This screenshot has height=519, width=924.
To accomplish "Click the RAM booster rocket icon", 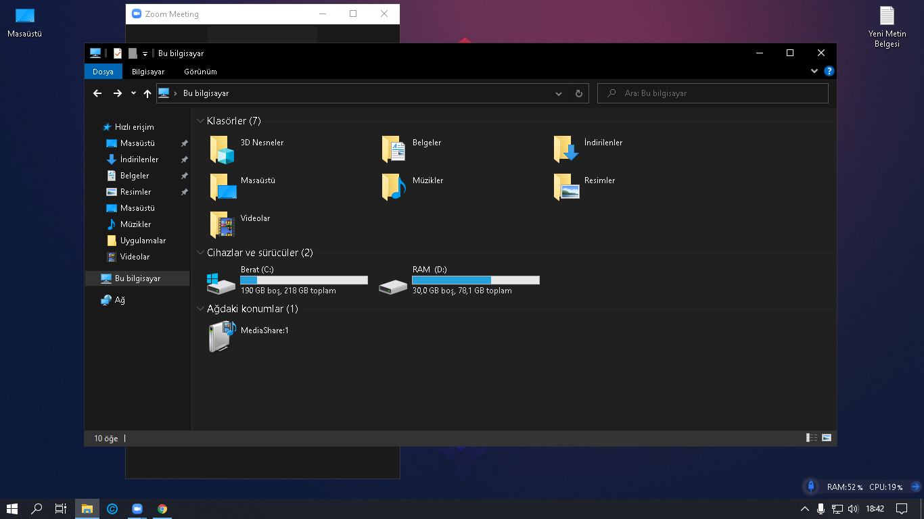I will tap(810, 486).
